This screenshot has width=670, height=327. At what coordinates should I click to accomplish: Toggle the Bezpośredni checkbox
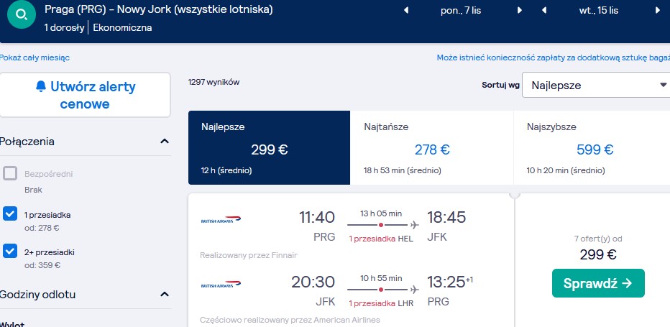click(10, 173)
